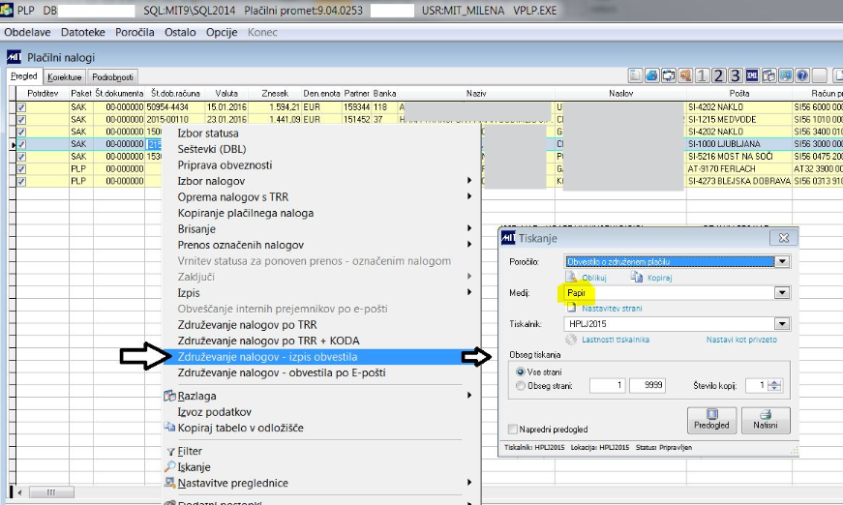Toggle Potrditev checkbox for SI-1000 LJUBLJANA row

click(x=21, y=144)
